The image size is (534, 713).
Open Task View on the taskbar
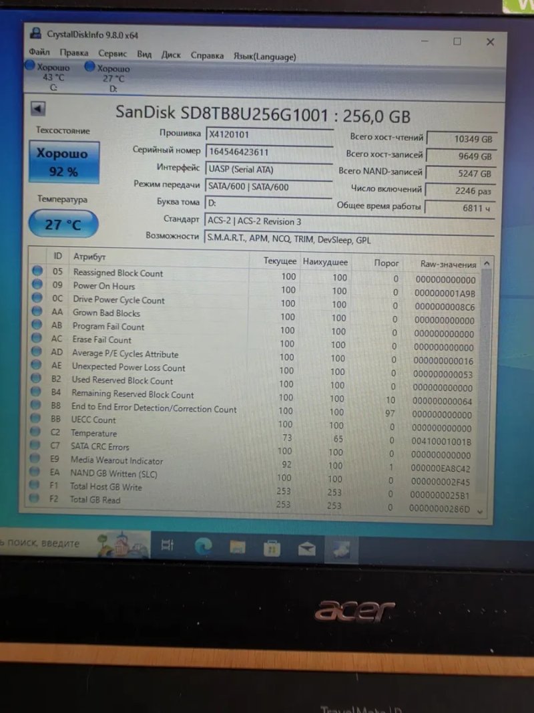tap(168, 545)
